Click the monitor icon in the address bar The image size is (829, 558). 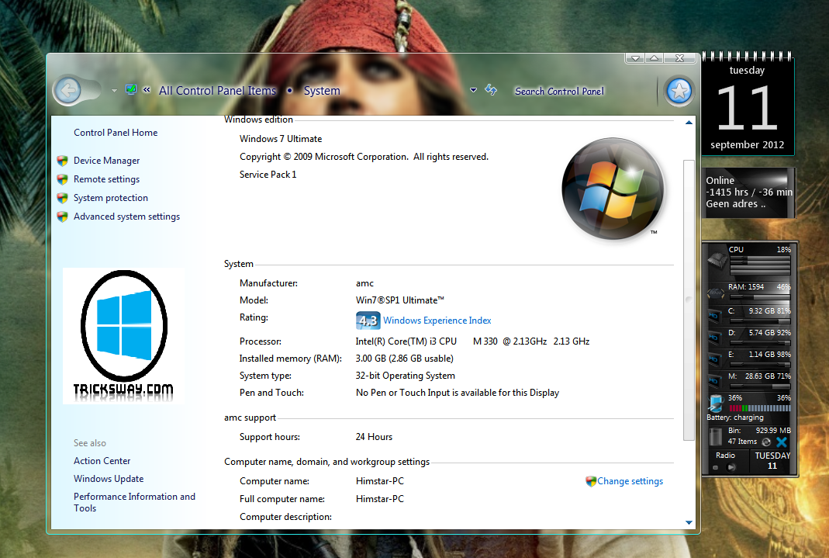pos(130,90)
